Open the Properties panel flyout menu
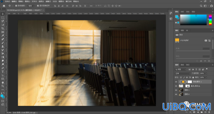The width and height of the screenshot is (214, 114). pyautogui.click(x=212, y=31)
